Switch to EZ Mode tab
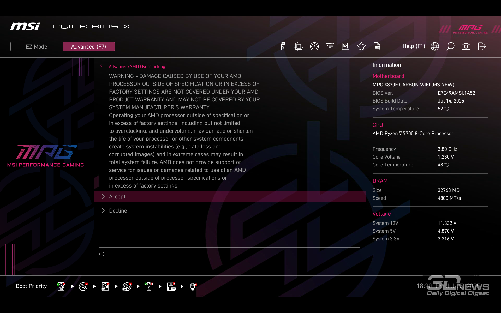Screen dimensions: 501x313 point(37,46)
